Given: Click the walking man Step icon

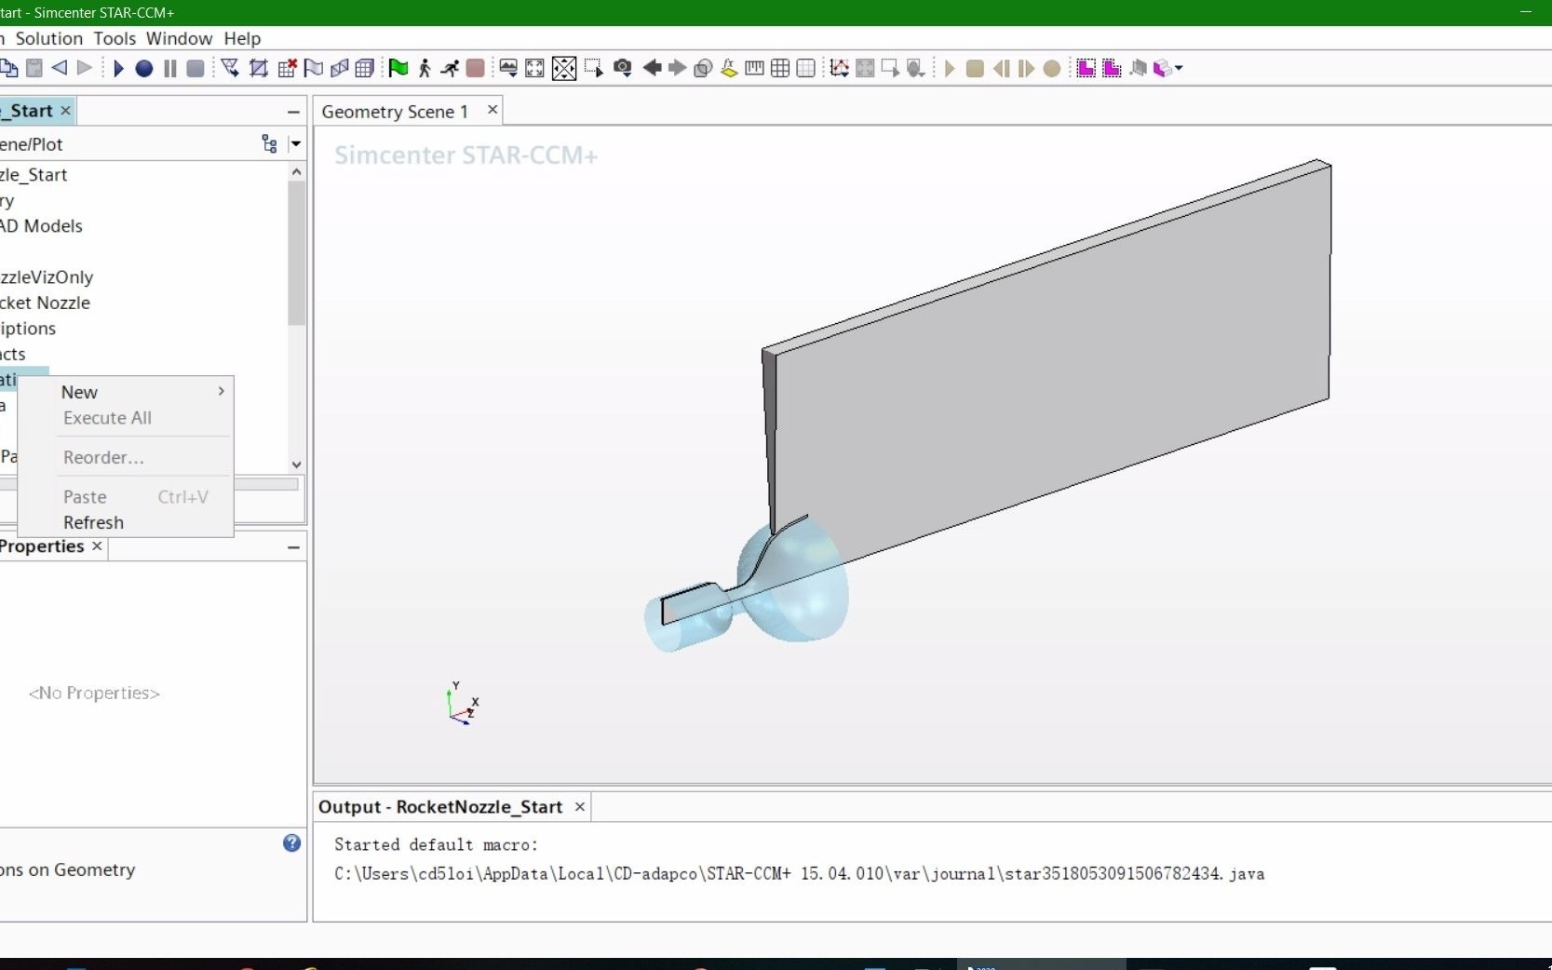Looking at the screenshot, I should 425,68.
